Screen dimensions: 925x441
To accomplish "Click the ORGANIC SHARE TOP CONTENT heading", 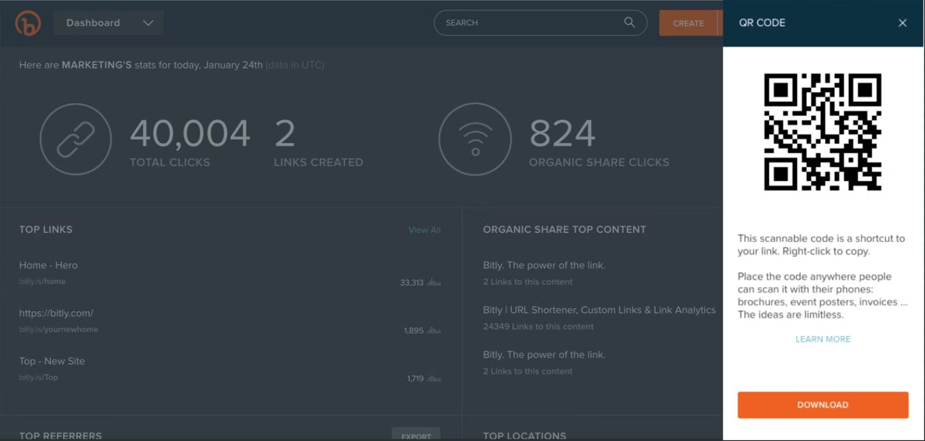I will 565,230.
